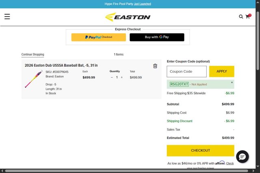Follow the Continue Shopping link

32,54
